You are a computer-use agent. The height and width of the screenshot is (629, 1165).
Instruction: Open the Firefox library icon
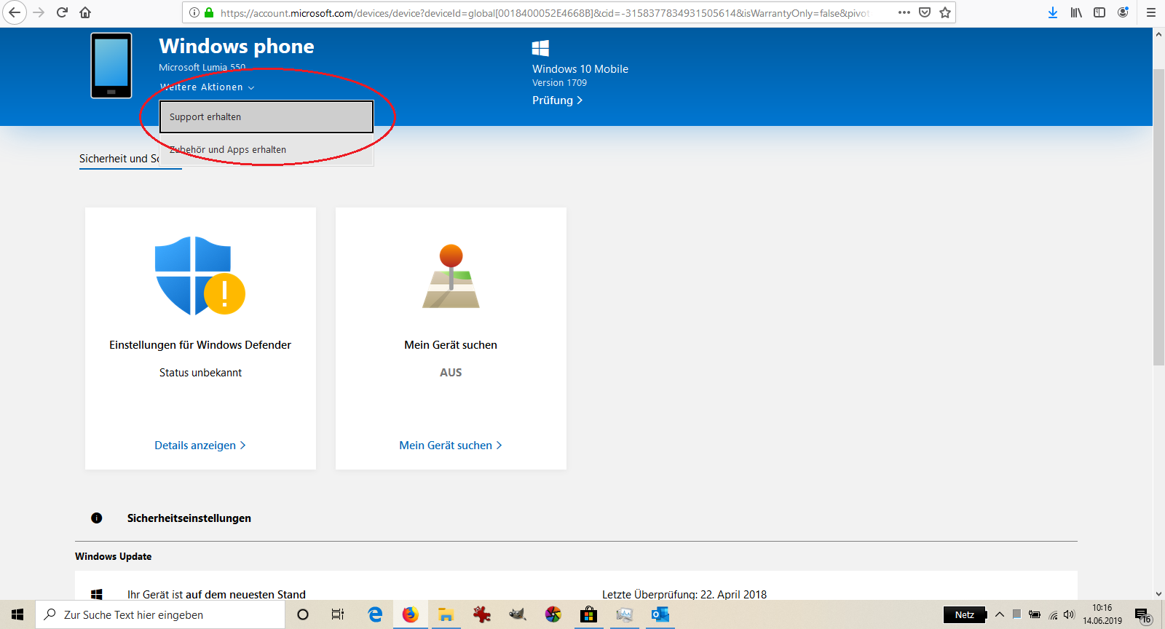[1076, 12]
